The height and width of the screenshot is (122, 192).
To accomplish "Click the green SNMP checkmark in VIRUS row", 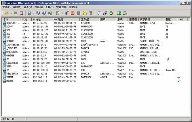I will pos(179,77).
